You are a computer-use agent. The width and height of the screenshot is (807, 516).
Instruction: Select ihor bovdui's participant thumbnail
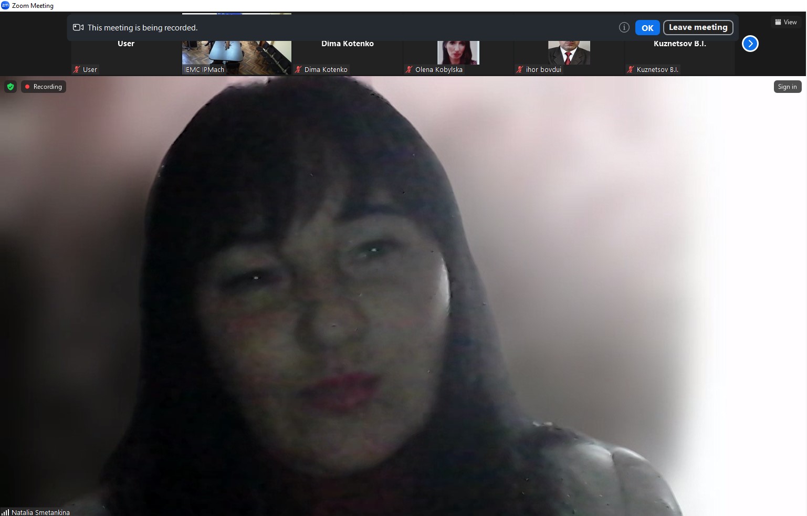[569, 52]
